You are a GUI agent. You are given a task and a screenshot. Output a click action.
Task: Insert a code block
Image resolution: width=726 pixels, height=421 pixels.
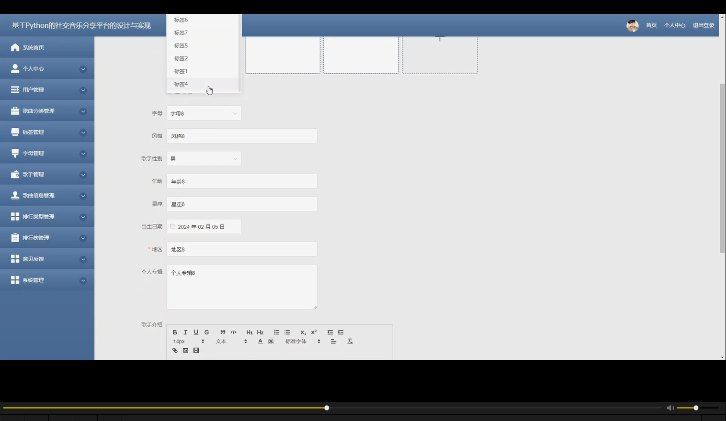tap(234, 332)
